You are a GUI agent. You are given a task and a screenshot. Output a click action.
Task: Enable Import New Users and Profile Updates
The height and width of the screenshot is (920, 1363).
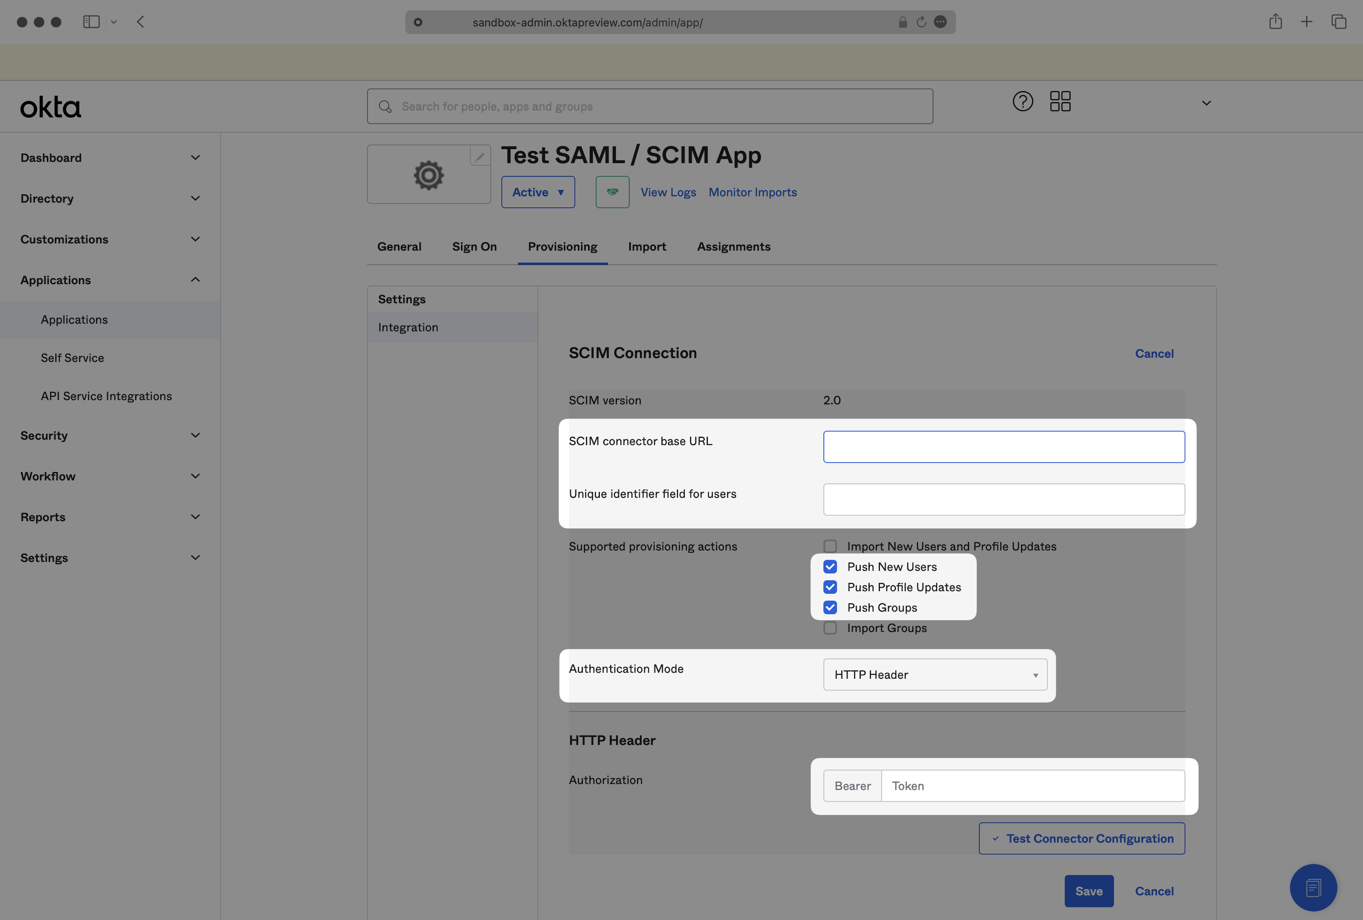click(830, 546)
